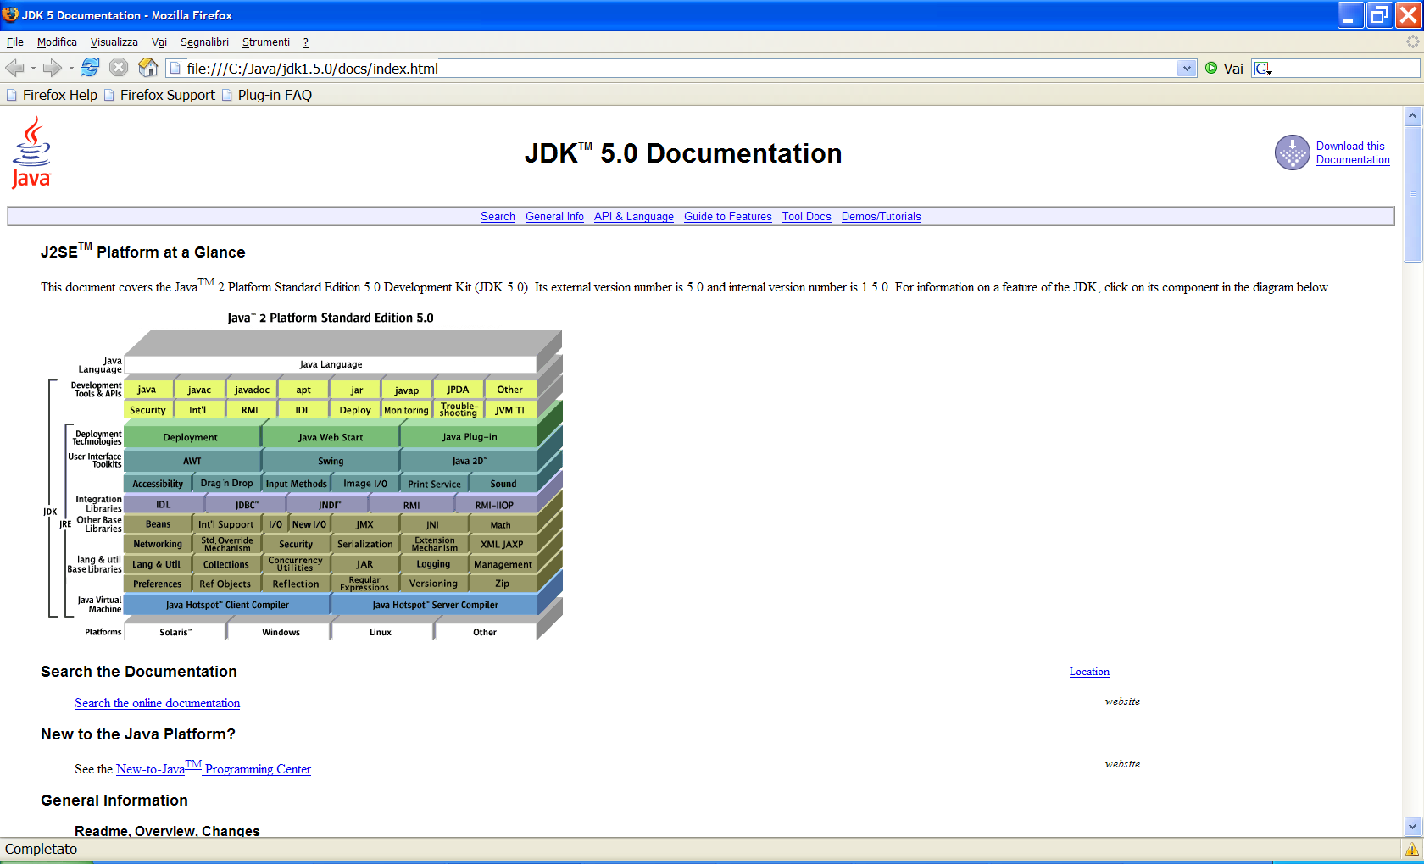The height and width of the screenshot is (864, 1424).
Task: Open the Search navigation link
Action: (498, 217)
